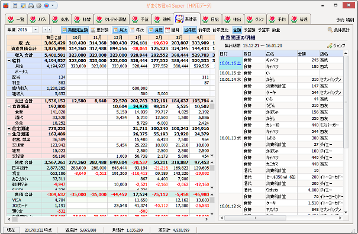358x234 pixels.
Task: Click details panel horizontal scrollbar thumb
Action: click(x=255, y=218)
